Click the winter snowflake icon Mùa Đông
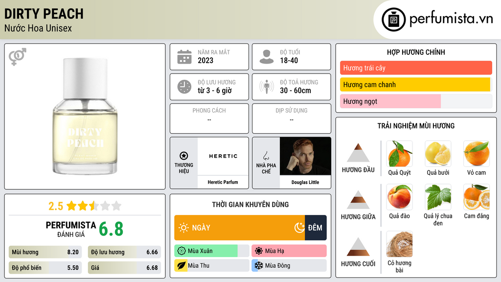The image size is (501, 282). pyautogui.click(x=259, y=266)
